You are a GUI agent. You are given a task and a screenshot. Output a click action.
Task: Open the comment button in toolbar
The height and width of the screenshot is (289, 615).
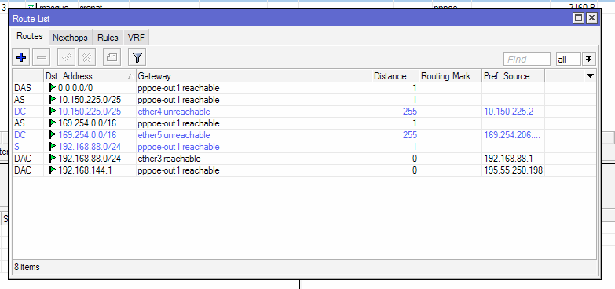[112, 58]
